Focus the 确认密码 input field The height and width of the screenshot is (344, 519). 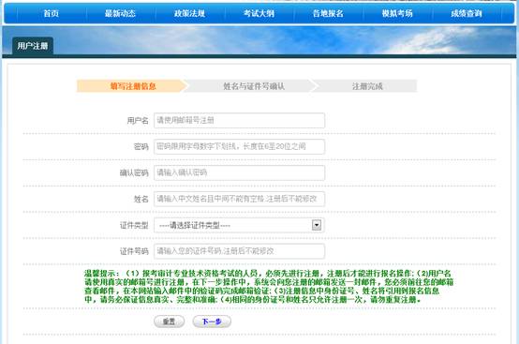click(239, 172)
